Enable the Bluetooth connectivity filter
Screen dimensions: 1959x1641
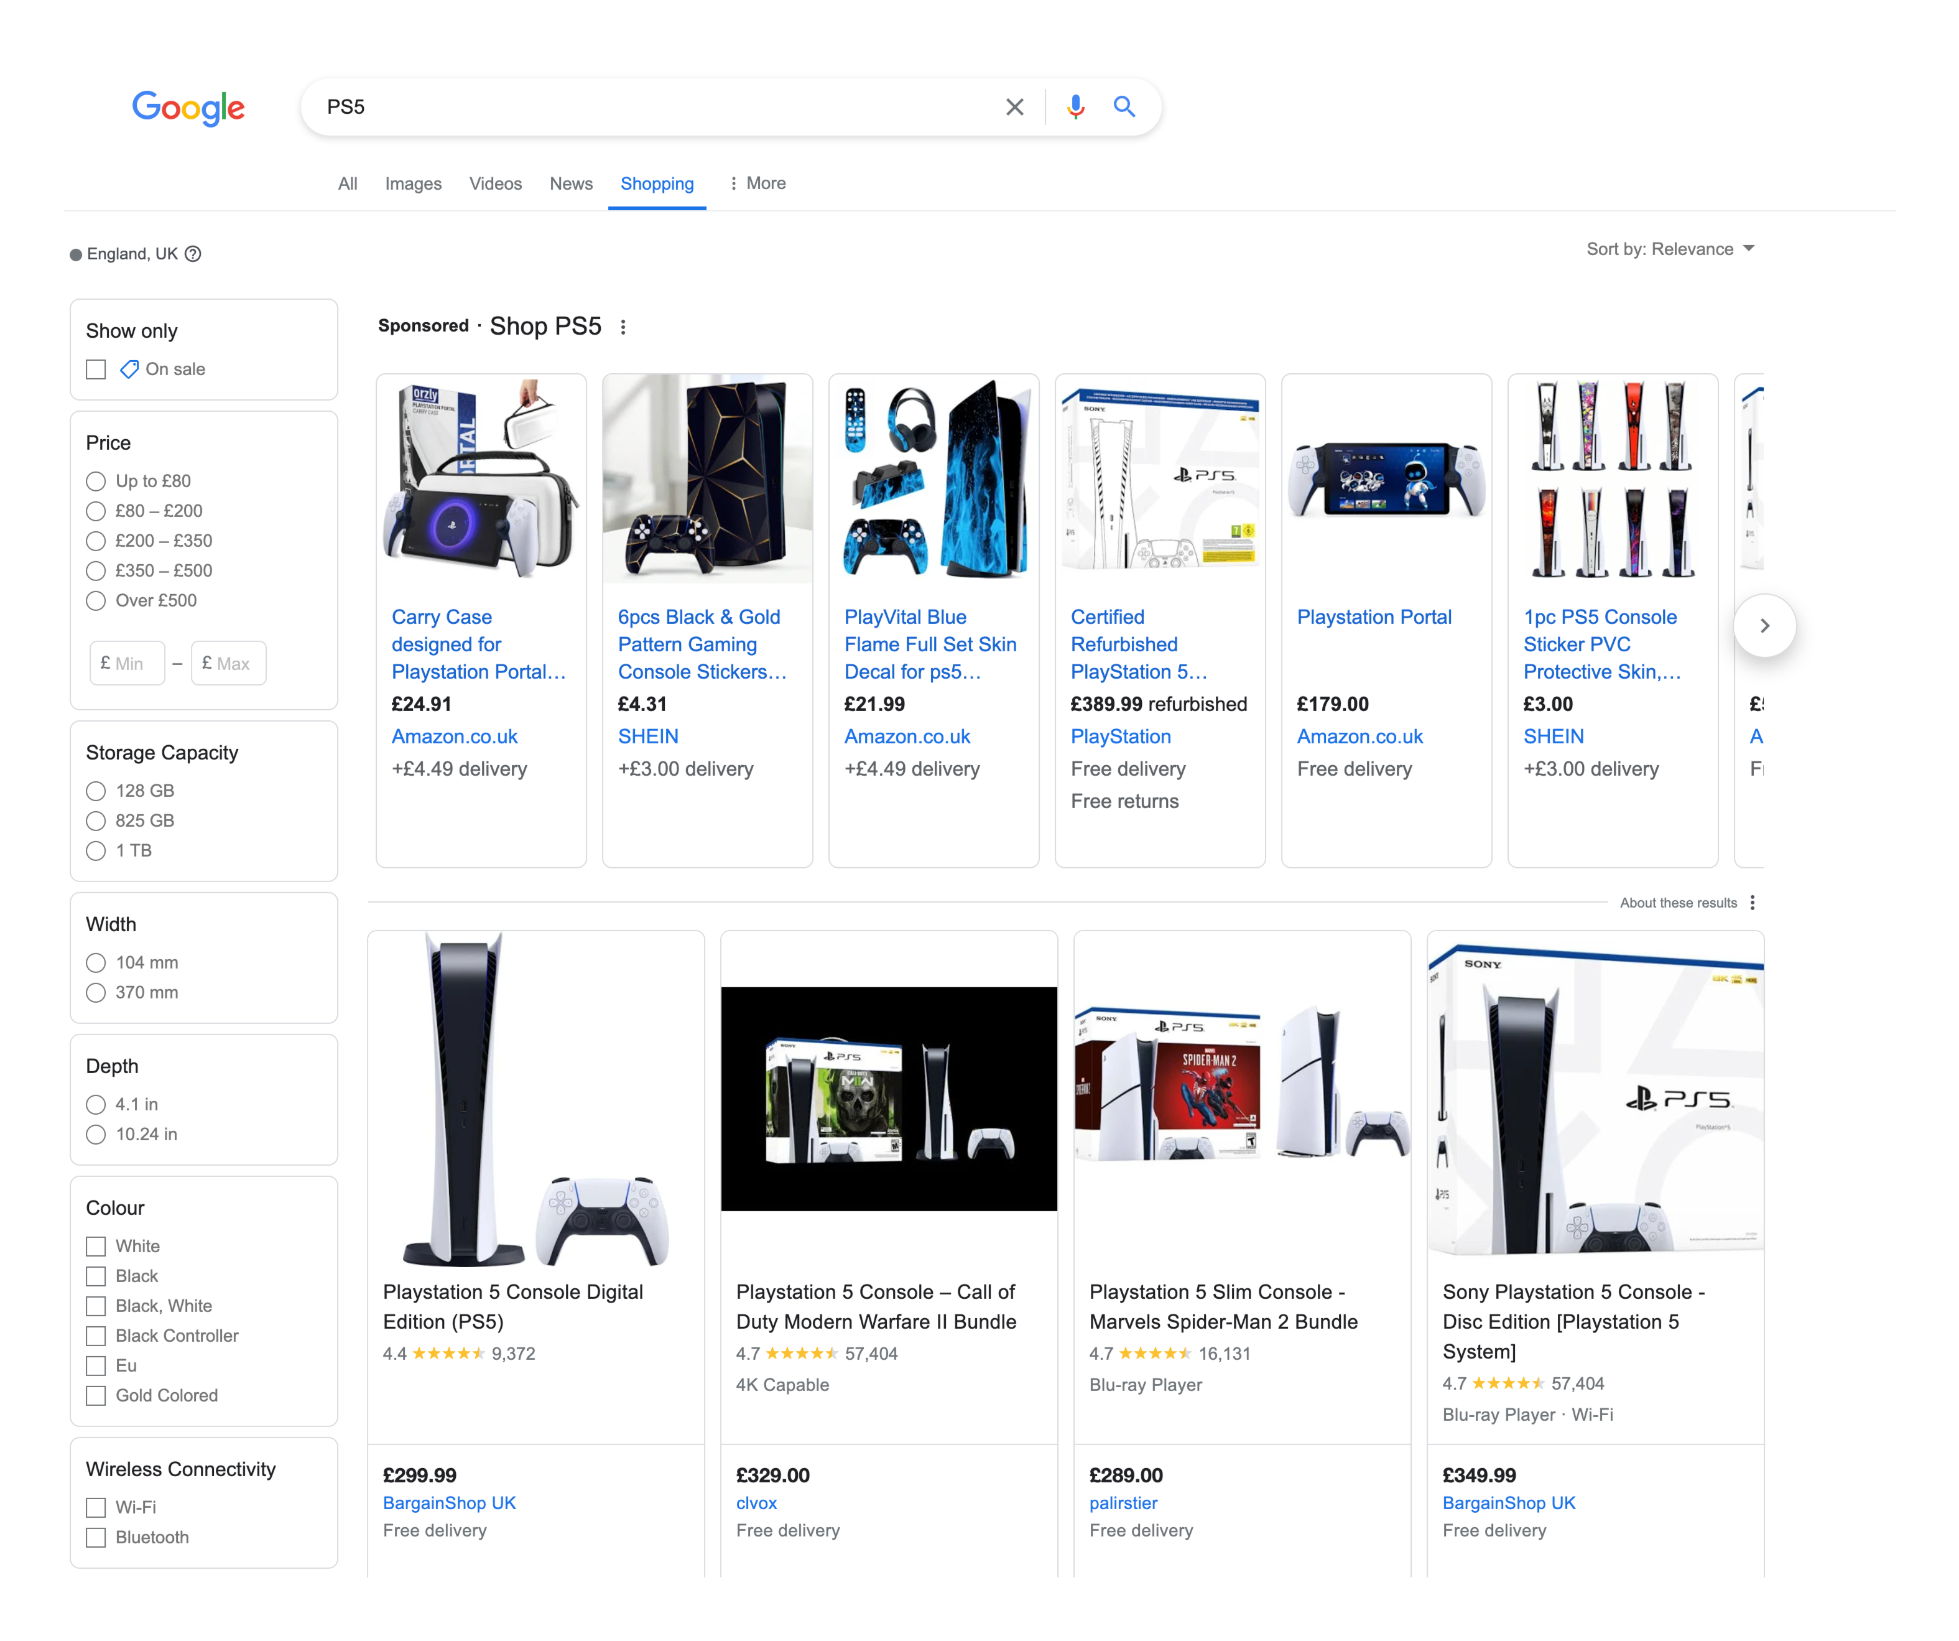coord(96,1538)
